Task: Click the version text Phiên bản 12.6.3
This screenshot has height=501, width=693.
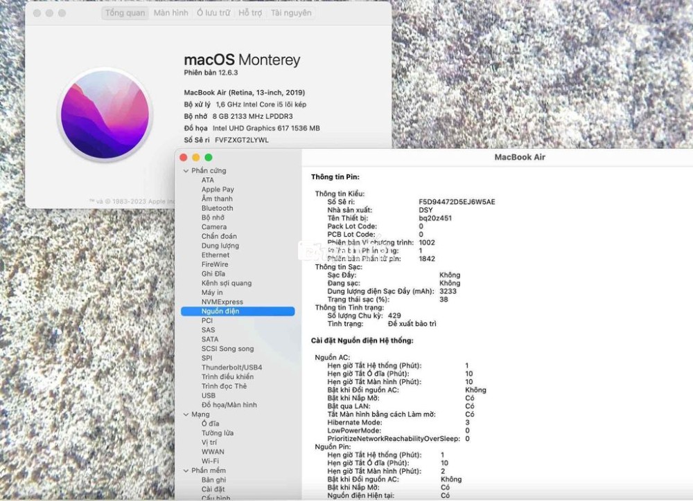Action: pos(211,73)
